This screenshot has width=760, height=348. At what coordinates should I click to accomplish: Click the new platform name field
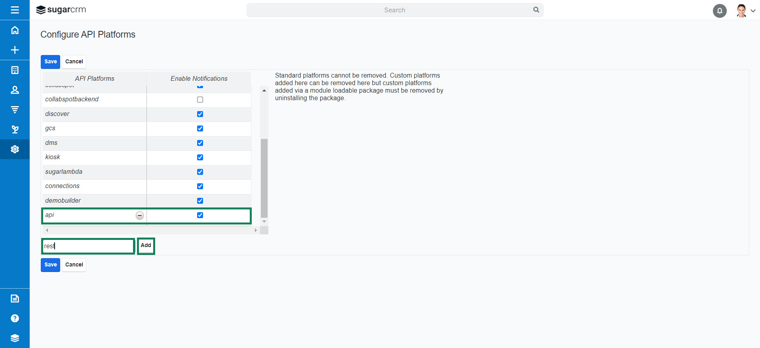[x=88, y=246]
